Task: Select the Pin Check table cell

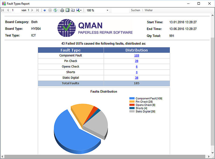Action: coord(71,61)
